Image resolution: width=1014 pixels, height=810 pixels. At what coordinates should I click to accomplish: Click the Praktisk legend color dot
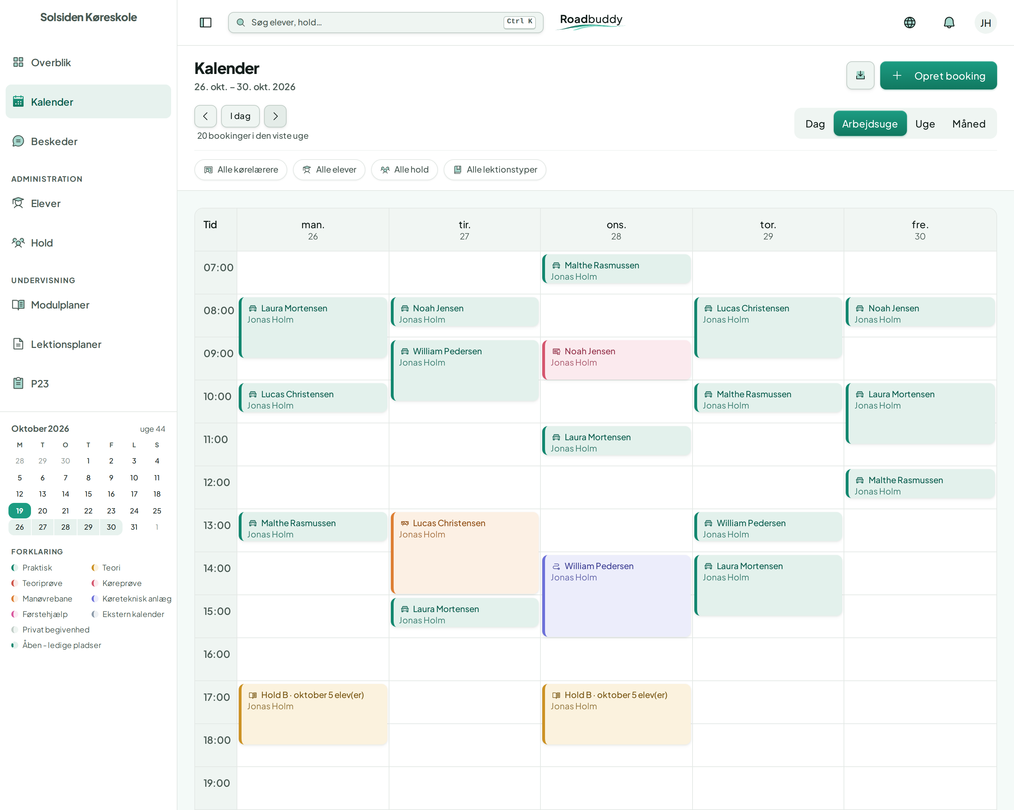14,568
